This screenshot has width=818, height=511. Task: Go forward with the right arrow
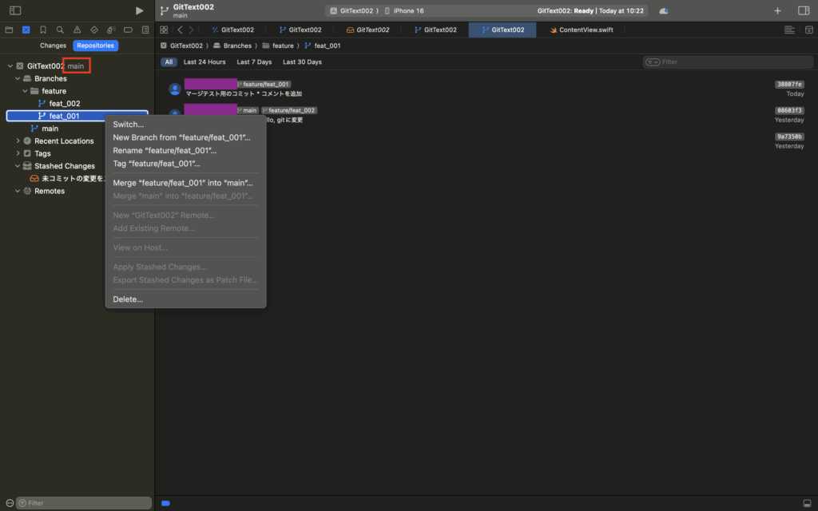[192, 30]
